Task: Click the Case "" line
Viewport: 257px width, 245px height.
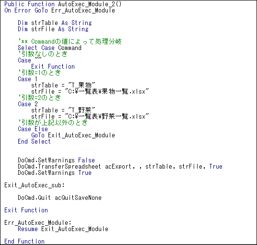Action: (x=30, y=60)
